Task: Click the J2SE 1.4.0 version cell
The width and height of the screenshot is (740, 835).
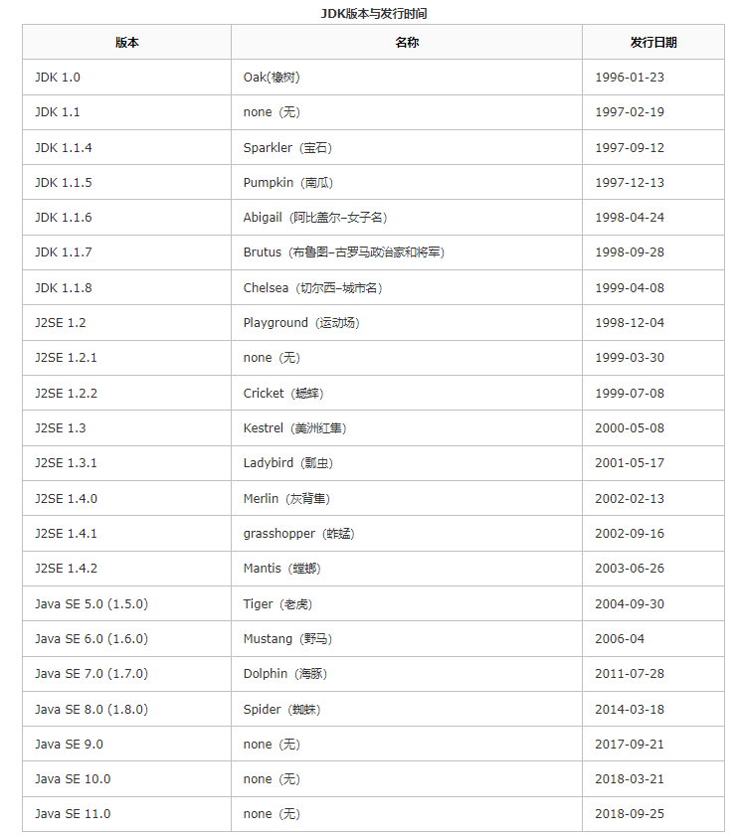Action: click(67, 499)
